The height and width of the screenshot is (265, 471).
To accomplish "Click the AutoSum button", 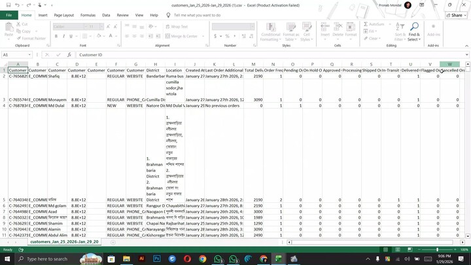I will coord(374,24).
